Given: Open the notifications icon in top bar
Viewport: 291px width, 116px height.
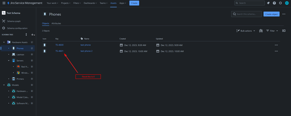Looking at the screenshot, I should [268, 3].
